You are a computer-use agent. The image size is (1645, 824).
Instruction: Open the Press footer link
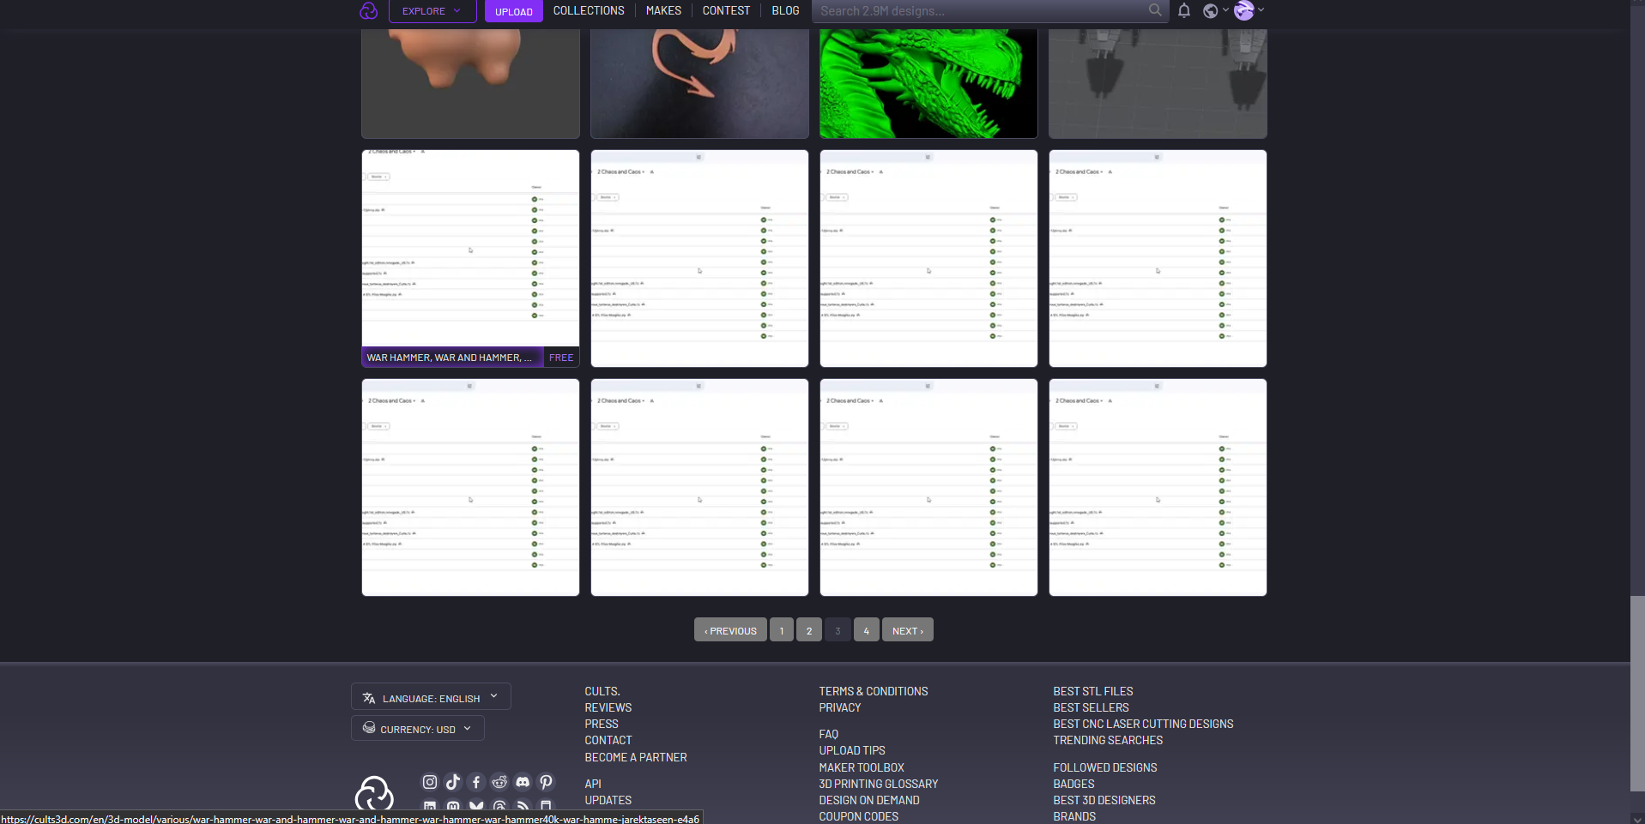pos(602,724)
